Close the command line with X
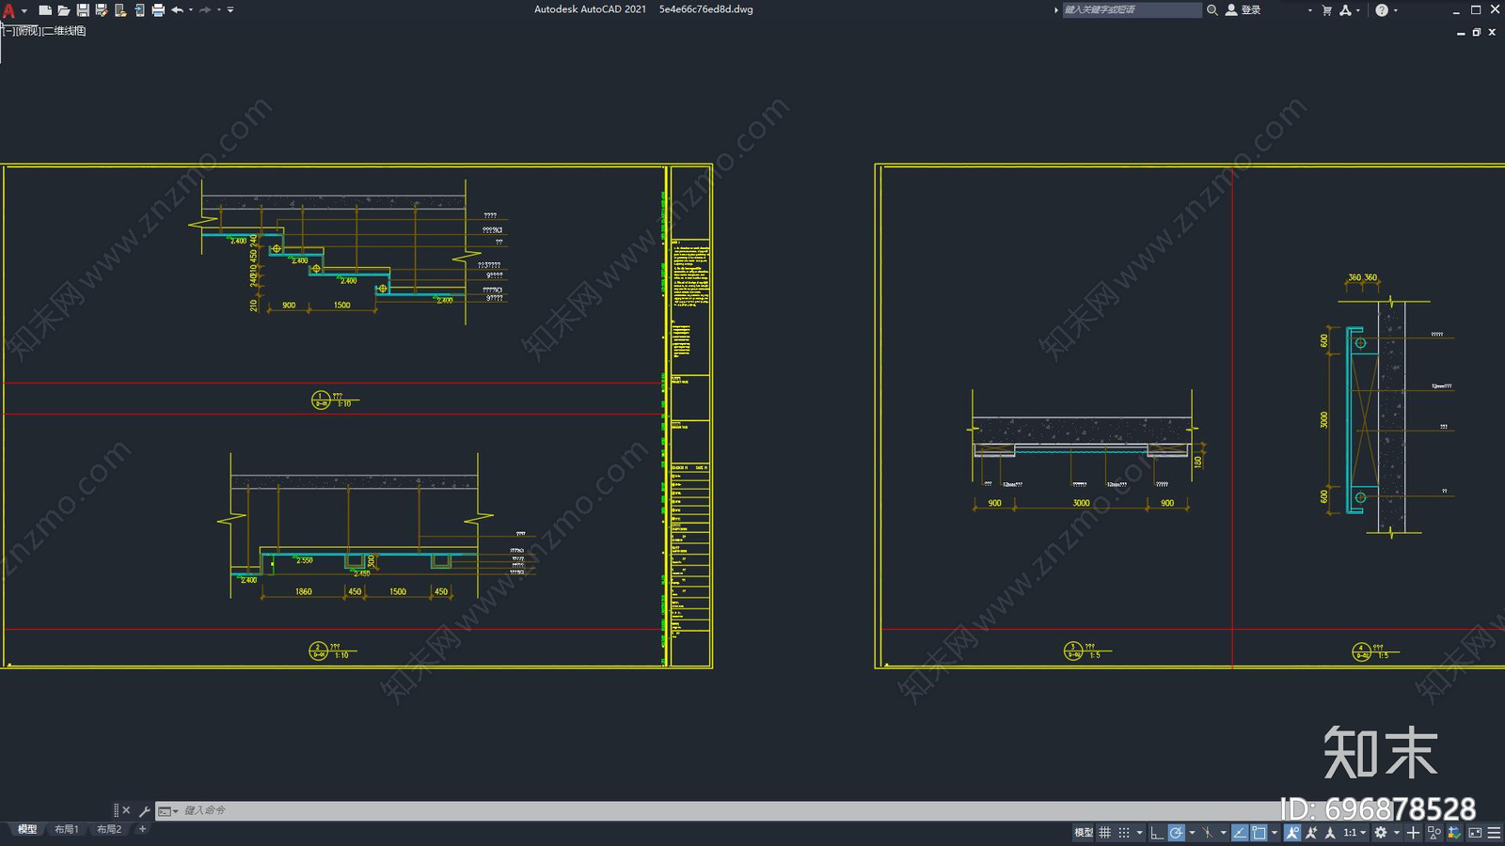Image resolution: width=1505 pixels, height=846 pixels. click(126, 810)
